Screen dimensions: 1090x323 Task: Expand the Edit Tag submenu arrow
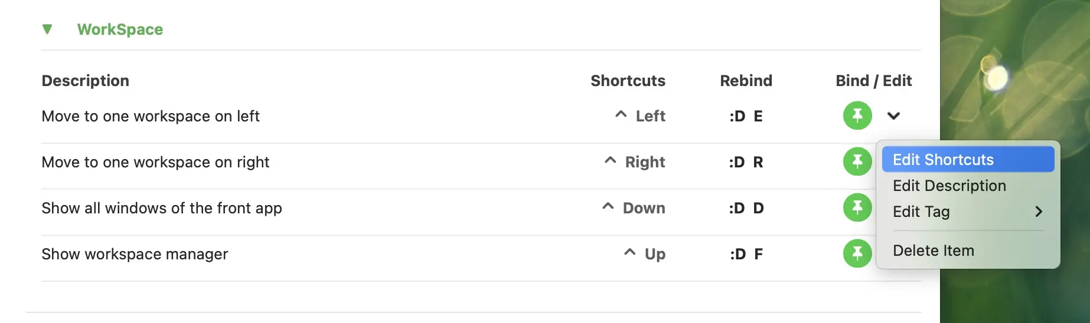(1039, 212)
